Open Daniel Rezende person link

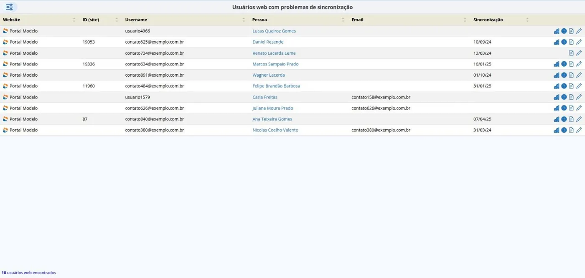tap(268, 42)
